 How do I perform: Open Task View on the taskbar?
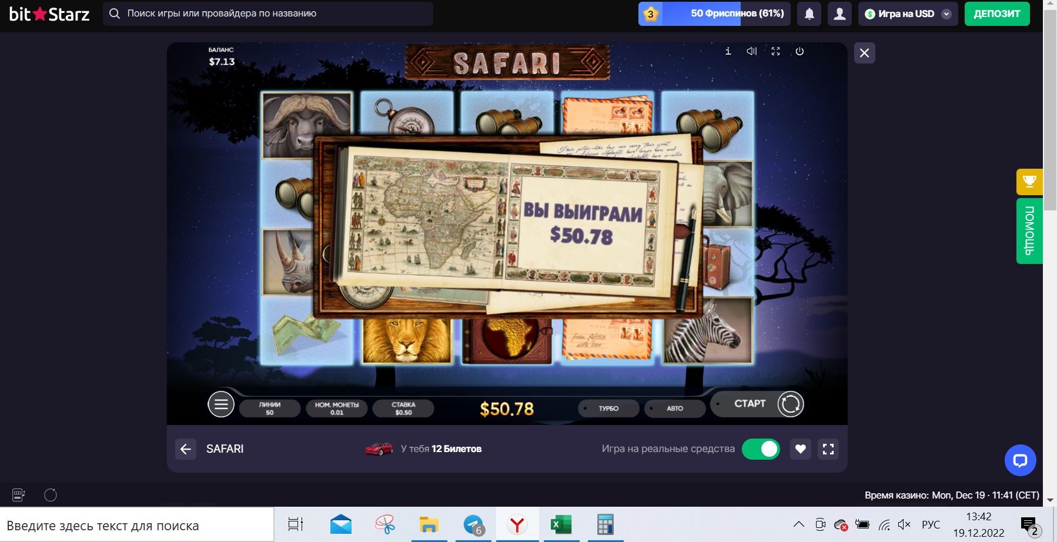pos(296,524)
